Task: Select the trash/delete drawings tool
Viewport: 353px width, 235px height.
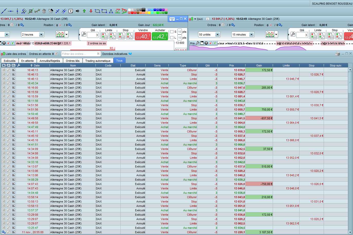Action: point(44,11)
